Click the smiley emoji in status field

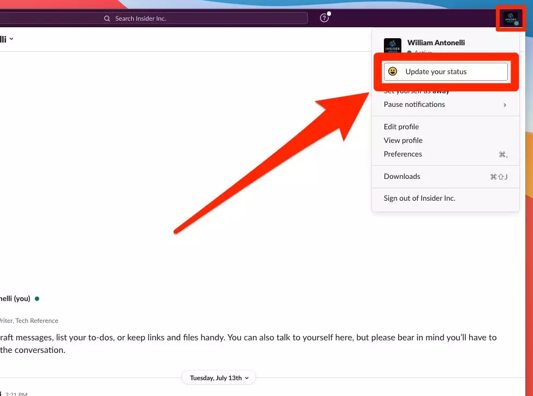tap(393, 71)
